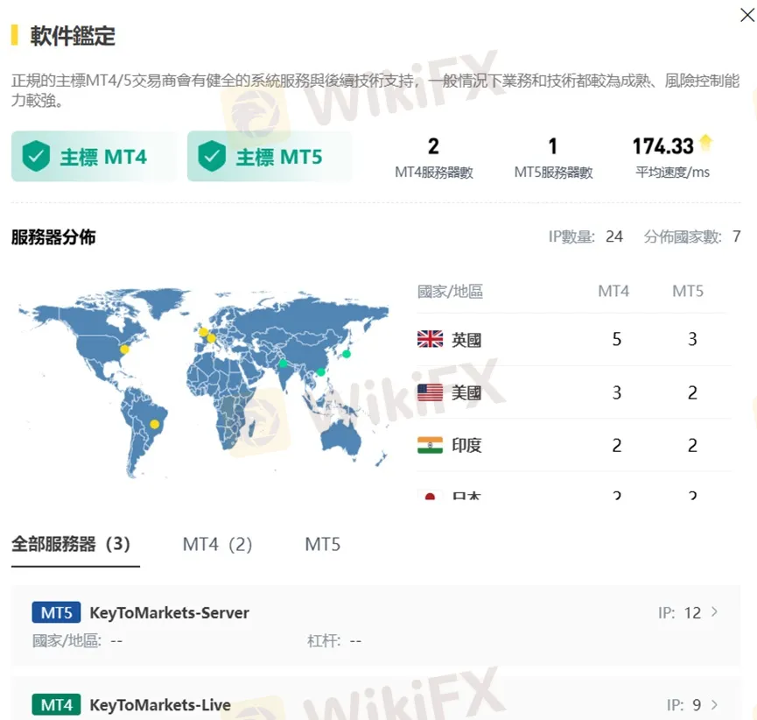The height and width of the screenshot is (720, 757).
Task: Click the IP數量 24 value
Action: (614, 236)
